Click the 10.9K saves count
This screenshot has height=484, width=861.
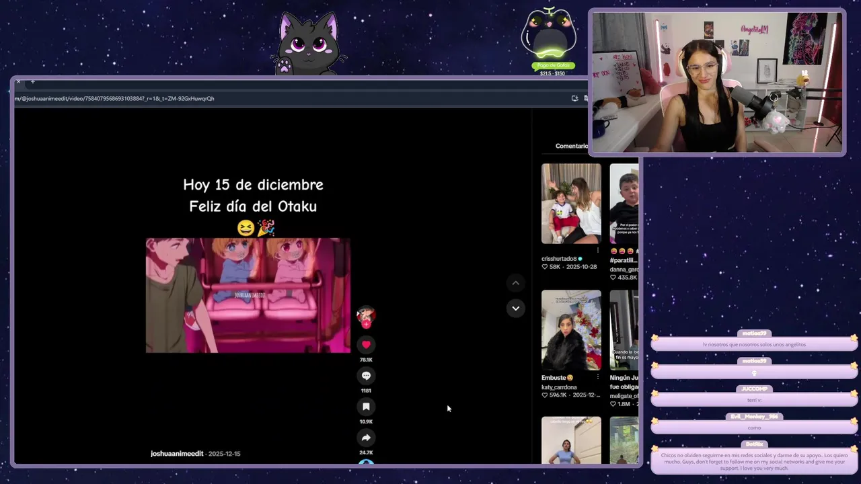[366, 421]
